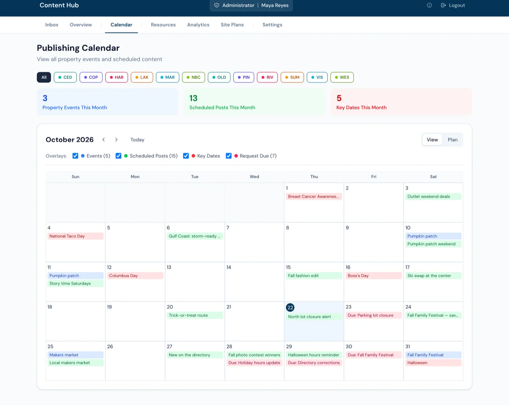
Task: Filter calendar by RIV property
Action: (267, 77)
